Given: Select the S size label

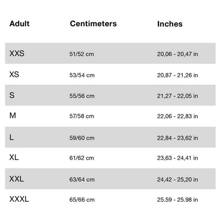Looking at the screenshot, I should click(x=12, y=95).
